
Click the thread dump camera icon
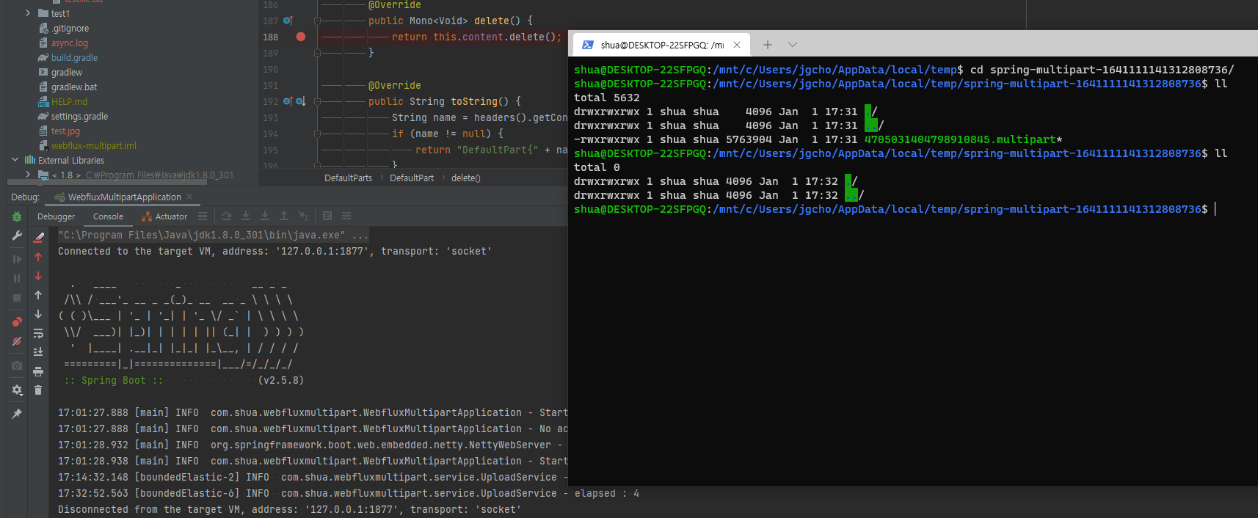[17, 365]
